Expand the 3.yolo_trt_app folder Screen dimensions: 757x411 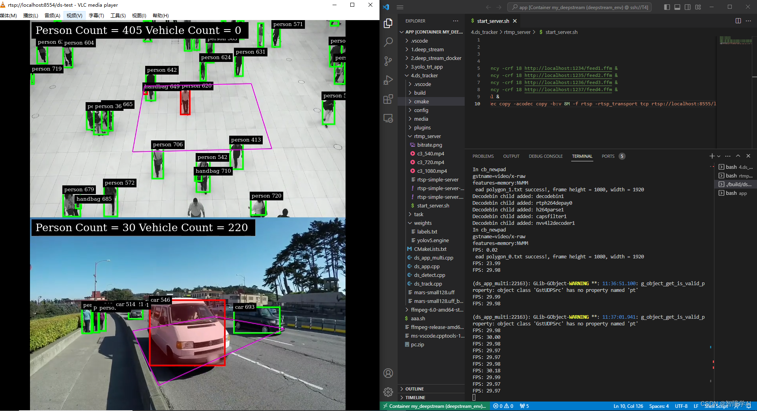[x=431, y=67]
